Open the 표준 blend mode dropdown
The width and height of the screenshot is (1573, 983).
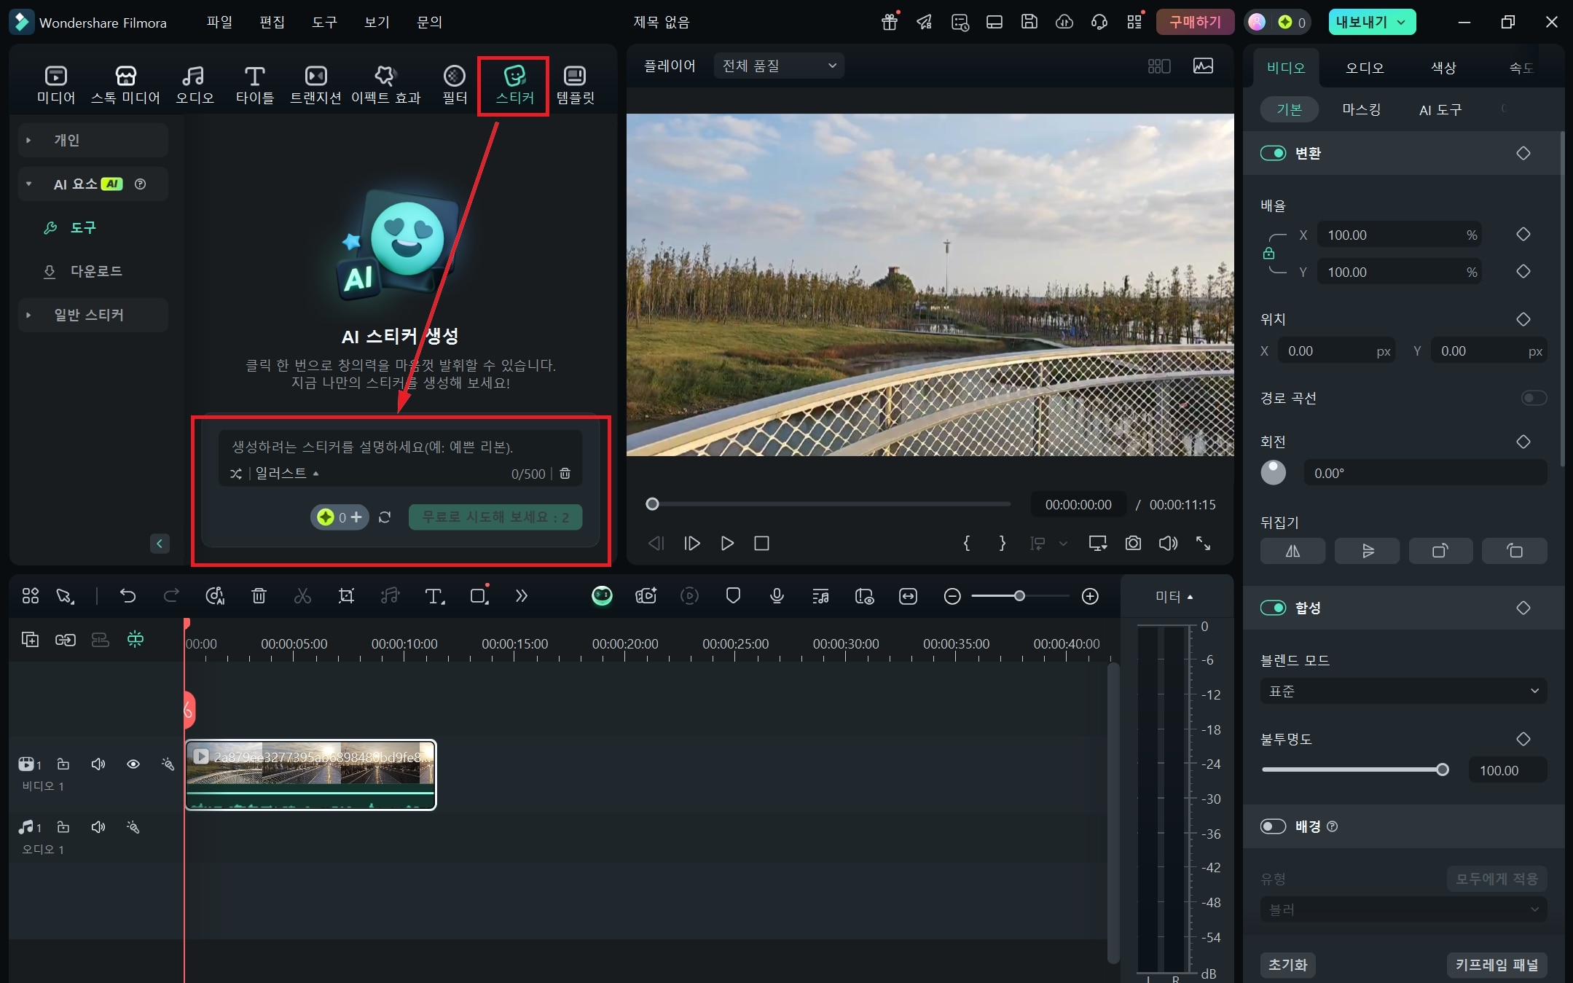point(1403,691)
